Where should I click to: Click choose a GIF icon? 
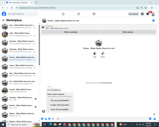pyautogui.click(x=53, y=119)
